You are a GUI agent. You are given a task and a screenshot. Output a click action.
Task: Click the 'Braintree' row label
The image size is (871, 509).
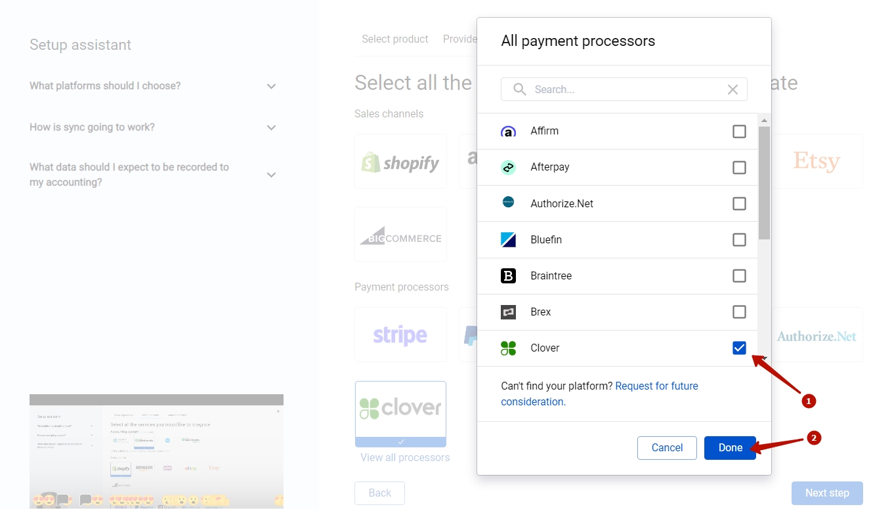pos(551,275)
